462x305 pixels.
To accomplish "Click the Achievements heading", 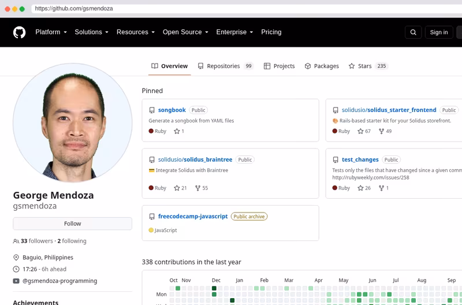I will [36, 302].
